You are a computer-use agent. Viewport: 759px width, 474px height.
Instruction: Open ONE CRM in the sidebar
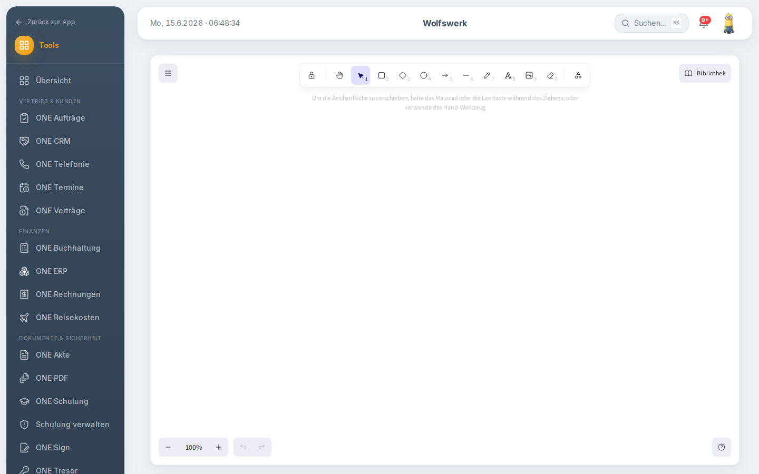pyautogui.click(x=65, y=141)
